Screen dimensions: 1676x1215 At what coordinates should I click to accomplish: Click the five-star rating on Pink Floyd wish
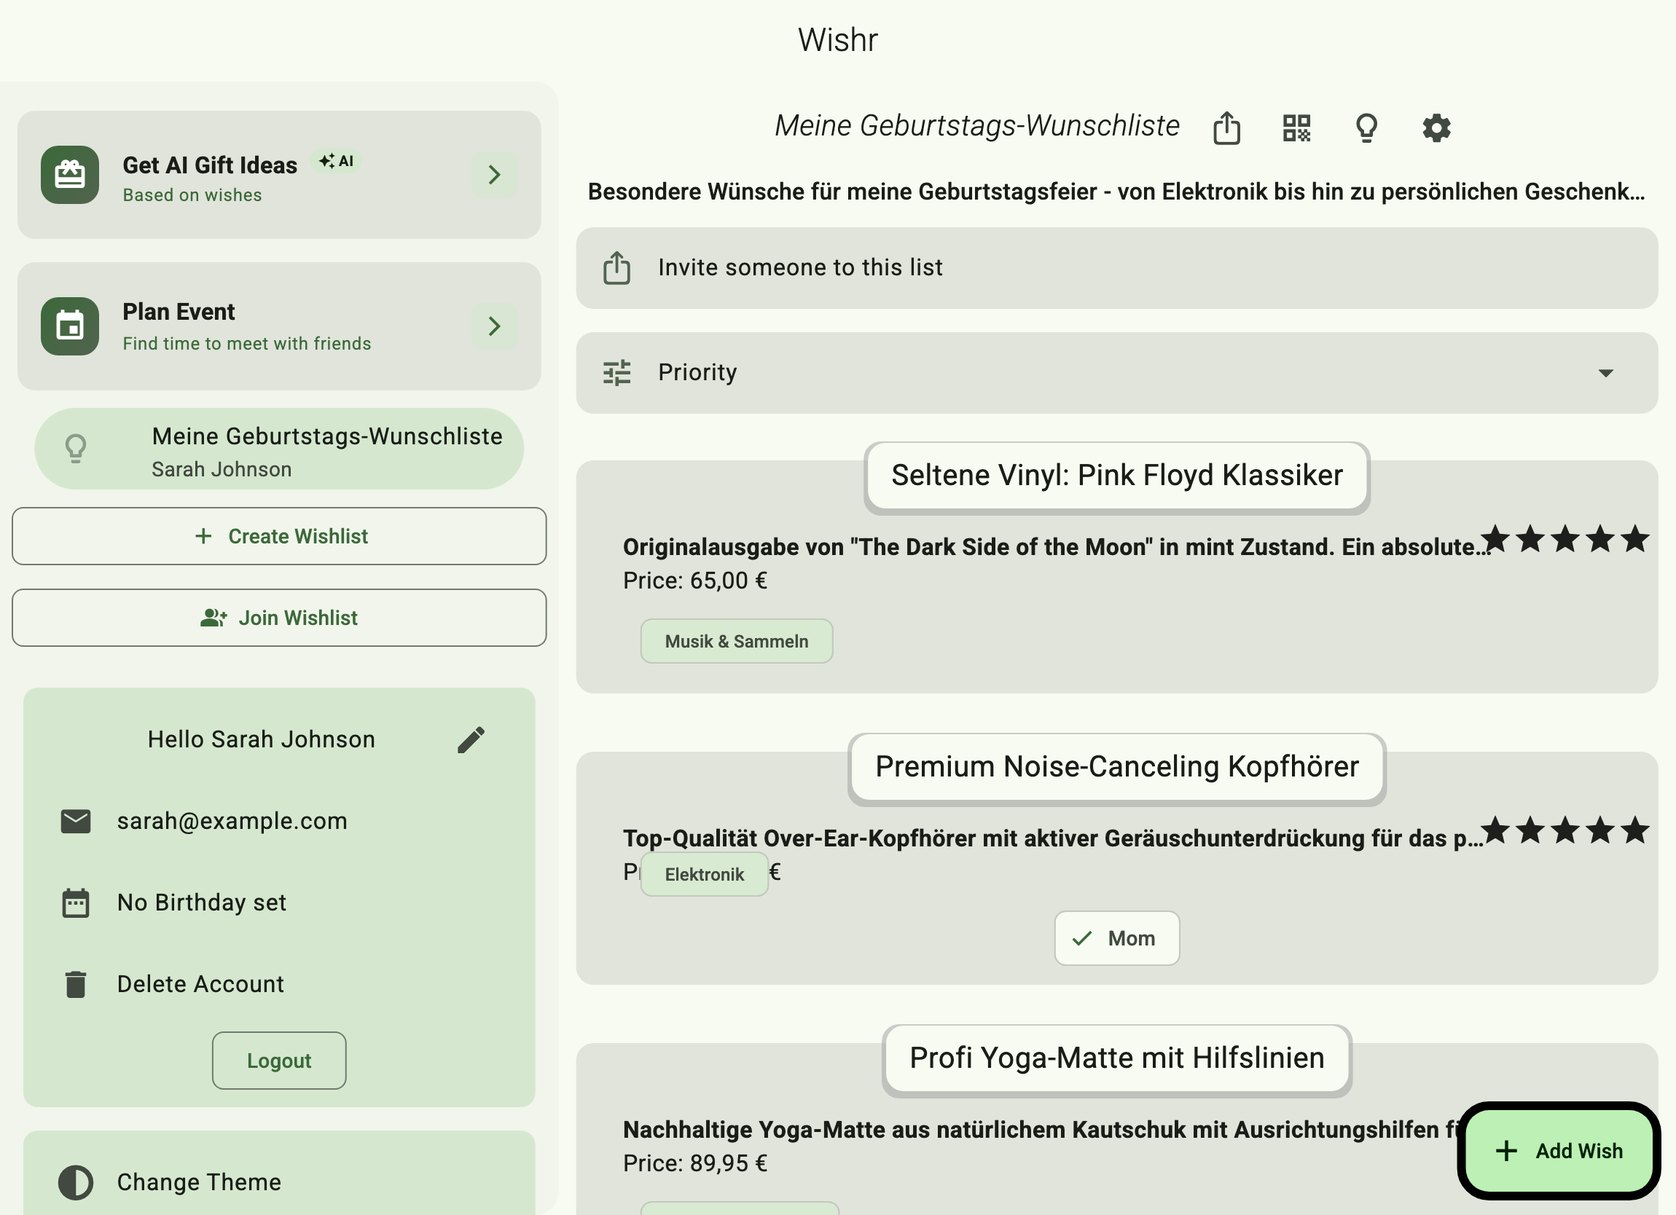click(1565, 539)
